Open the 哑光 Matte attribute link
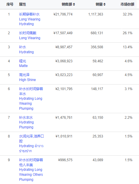This screenshot has height=184, width=139. coord(23,63)
